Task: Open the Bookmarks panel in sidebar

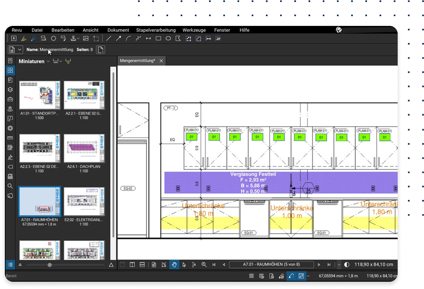Action: tap(10, 80)
